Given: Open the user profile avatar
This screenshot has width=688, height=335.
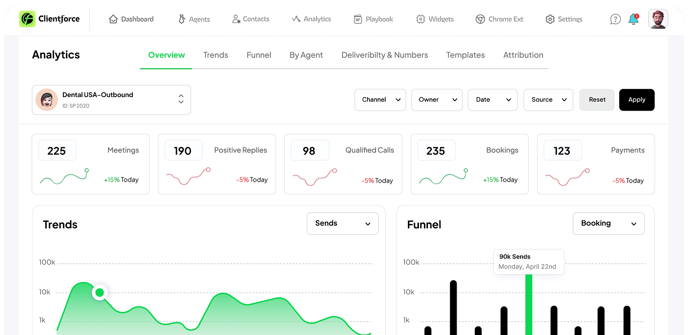Looking at the screenshot, I should [658, 19].
